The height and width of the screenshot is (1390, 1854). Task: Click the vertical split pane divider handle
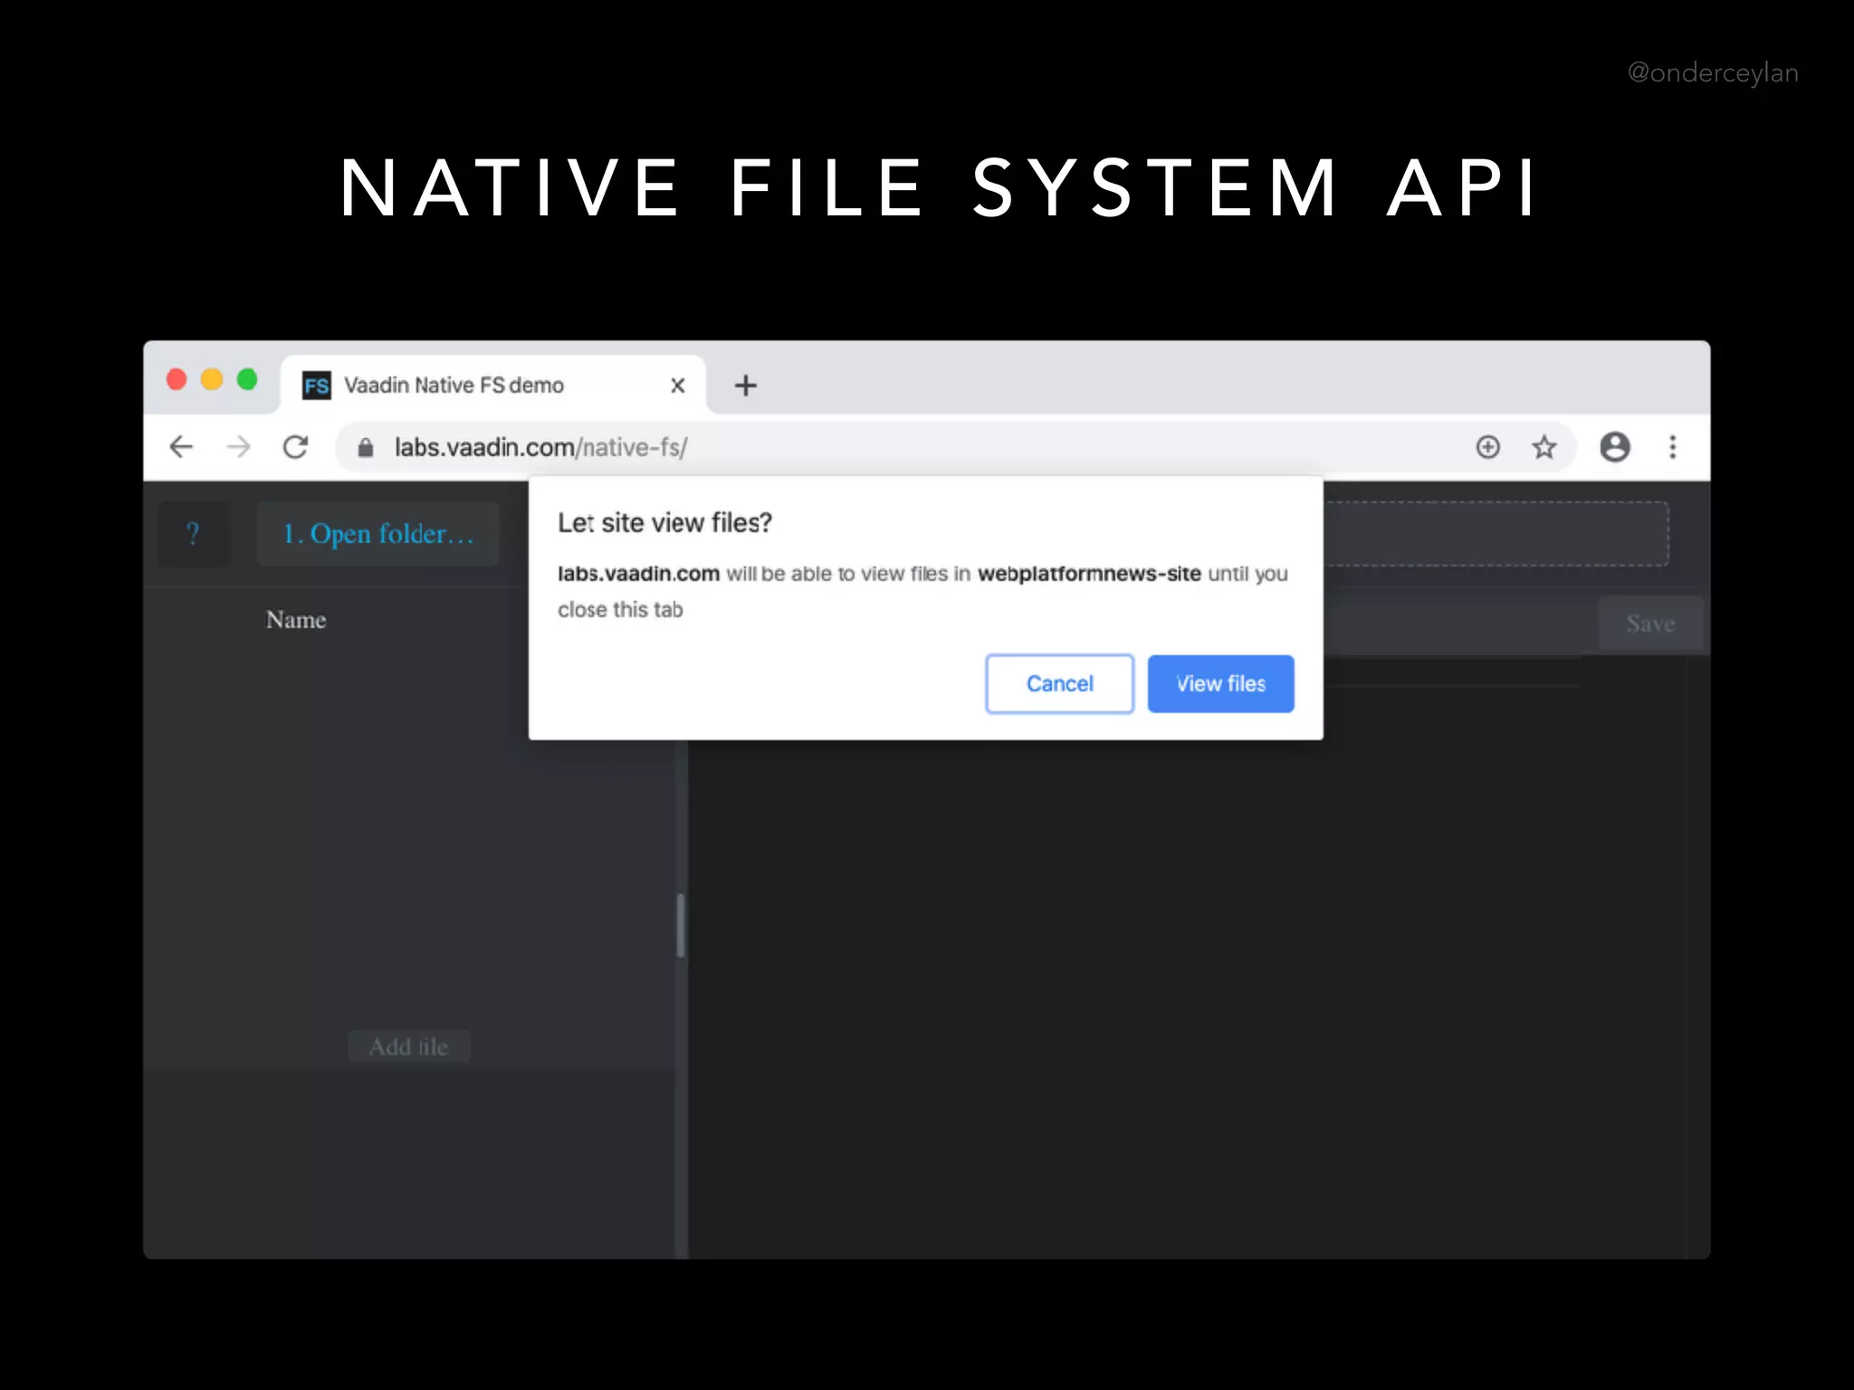coord(681,925)
